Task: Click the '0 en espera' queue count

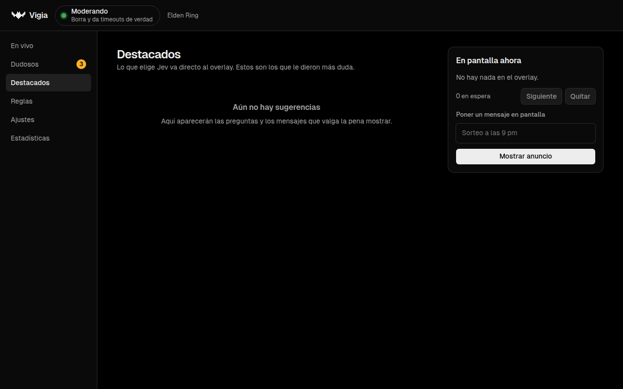Action: point(473,96)
